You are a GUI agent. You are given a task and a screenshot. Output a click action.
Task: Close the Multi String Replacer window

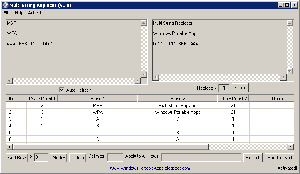[294, 5]
